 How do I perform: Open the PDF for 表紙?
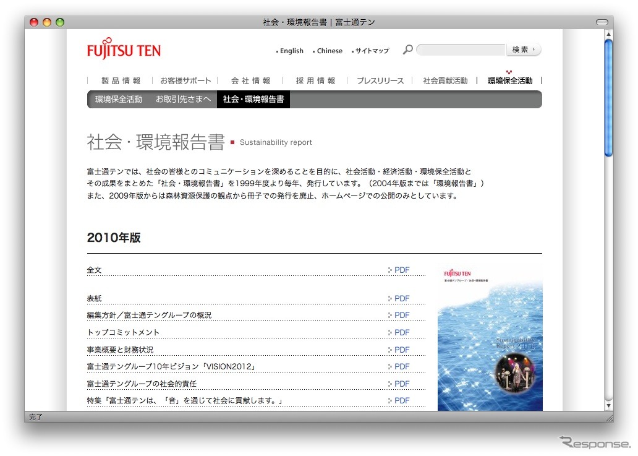(401, 298)
